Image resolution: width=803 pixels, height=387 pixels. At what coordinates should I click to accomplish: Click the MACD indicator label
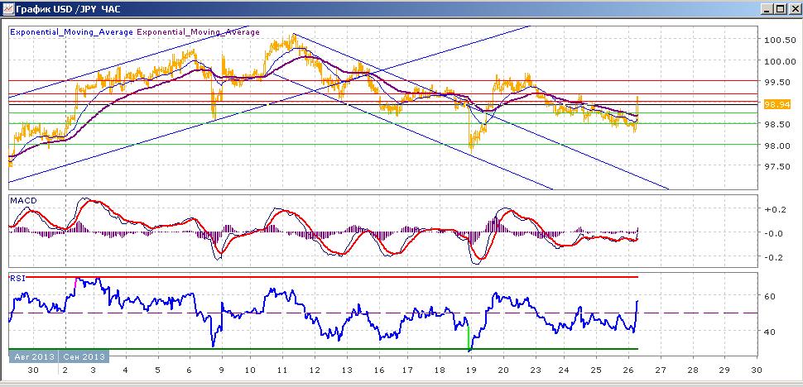(23, 202)
